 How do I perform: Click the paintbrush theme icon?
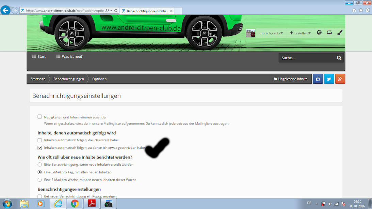coord(340,32)
